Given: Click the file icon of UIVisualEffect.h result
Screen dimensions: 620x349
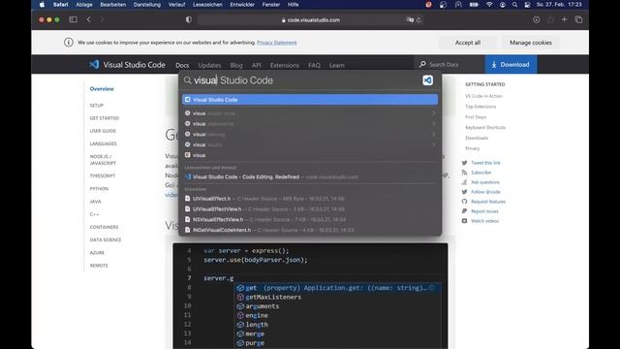Looking at the screenshot, I should pos(187,198).
